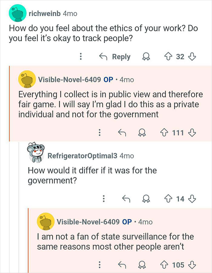
Task: Click richweinb's green avatar
Action: (x=17, y=14)
